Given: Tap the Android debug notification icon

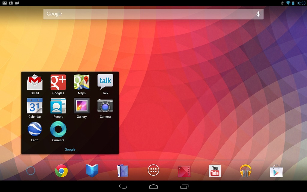Looking at the screenshot, I should pyautogui.click(x=17, y=3).
